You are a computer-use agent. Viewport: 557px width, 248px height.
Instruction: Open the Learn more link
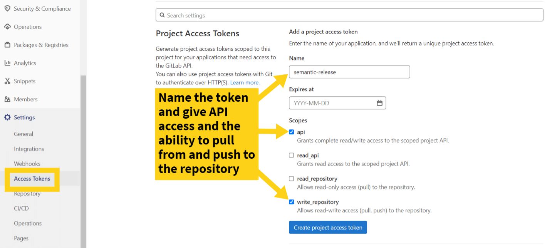245,82
